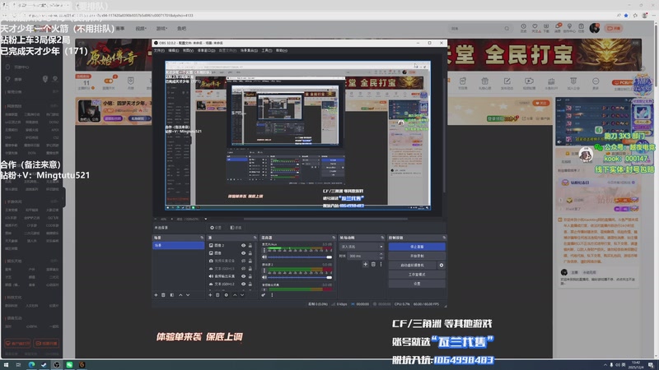
Task: Move scene down with the down arrow
Action: [188, 295]
